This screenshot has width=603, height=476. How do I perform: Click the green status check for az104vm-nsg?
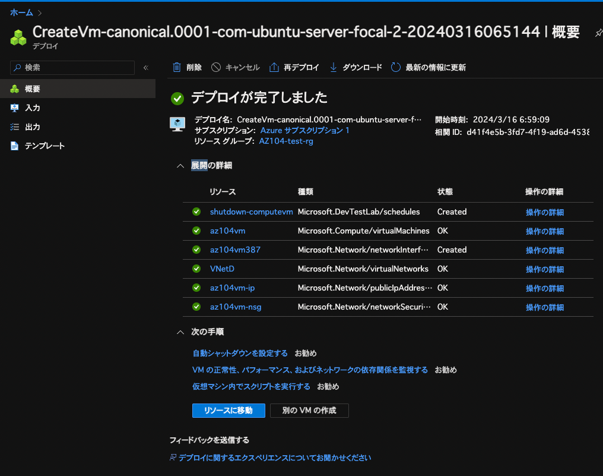pyautogui.click(x=196, y=307)
